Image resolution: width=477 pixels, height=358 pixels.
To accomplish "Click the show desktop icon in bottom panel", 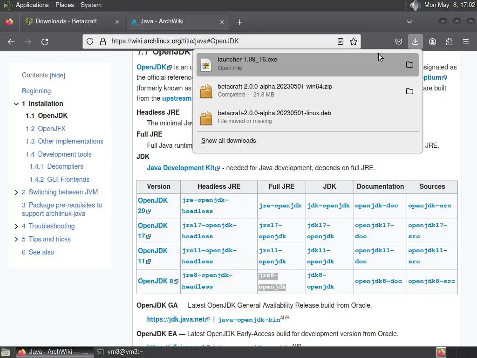I will (x=5, y=352).
